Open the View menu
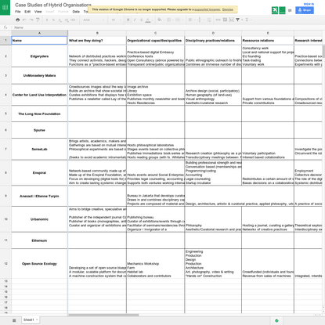325x325 pixels. [x=38, y=12]
